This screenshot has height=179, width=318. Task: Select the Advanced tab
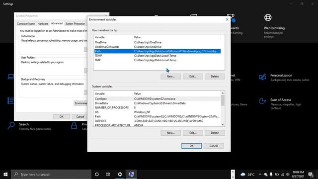(57, 23)
